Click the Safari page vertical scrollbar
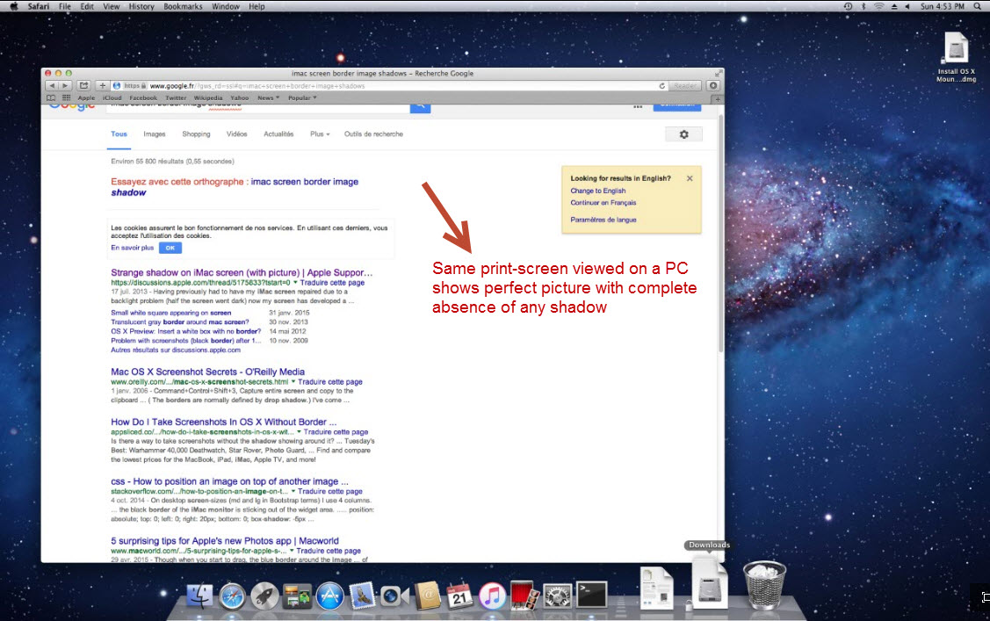This screenshot has width=990, height=621. (720, 232)
